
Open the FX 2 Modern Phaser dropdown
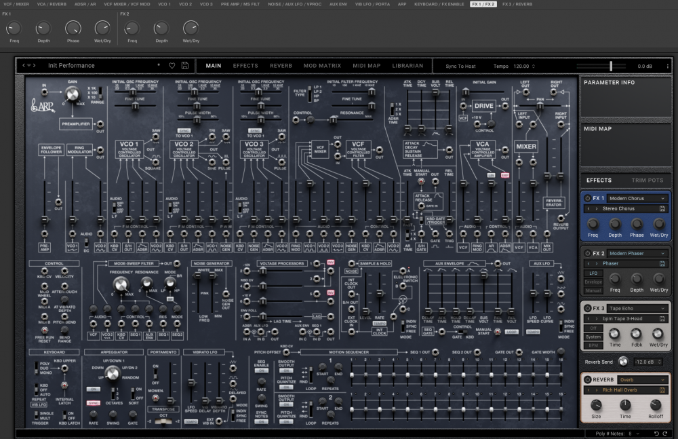[637, 253]
